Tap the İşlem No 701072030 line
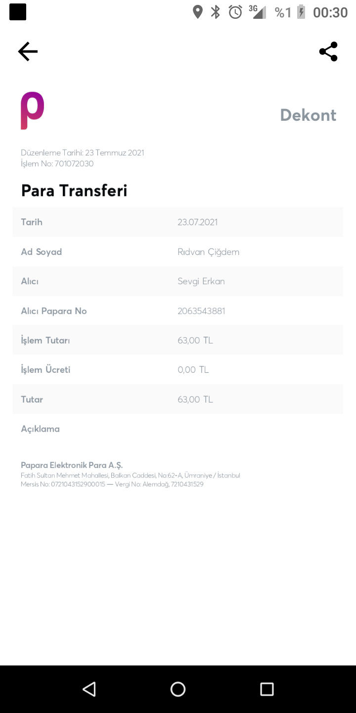This screenshot has height=713, width=356. coord(57,164)
